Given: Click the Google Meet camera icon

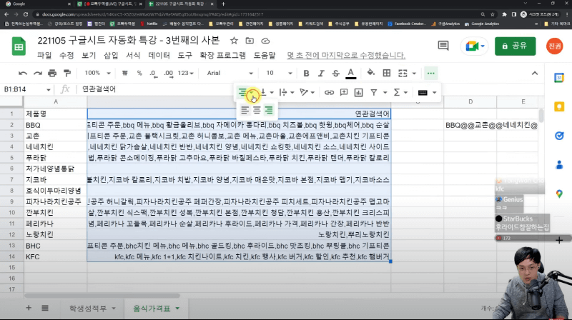Looking at the screenshot, I should pyautogui.click(x=472, y=46).
